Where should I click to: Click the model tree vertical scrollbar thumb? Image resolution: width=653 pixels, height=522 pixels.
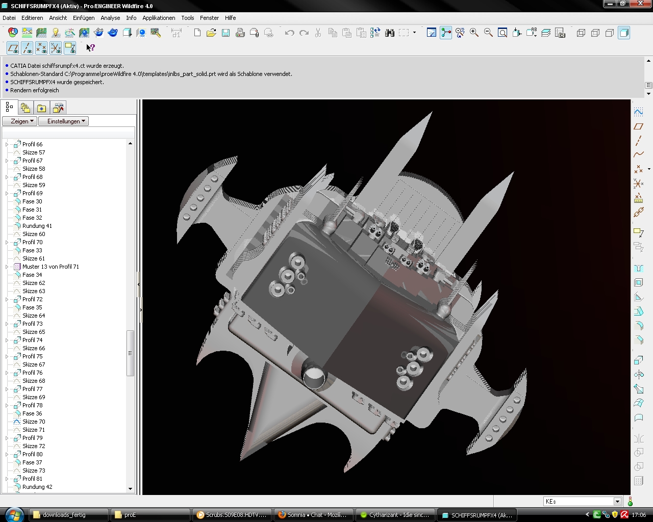[130, 353]
